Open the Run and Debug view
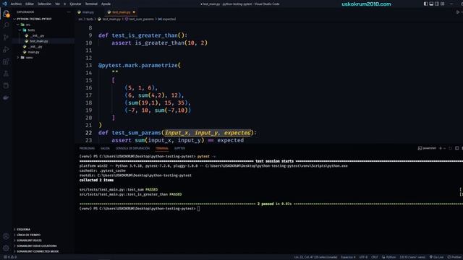 click(x=6, y=50)
